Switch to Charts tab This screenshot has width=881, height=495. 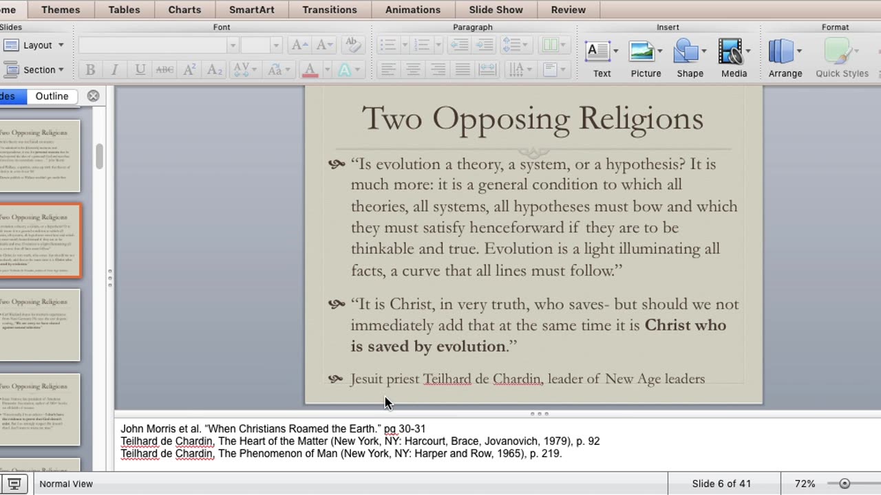(184, 10)
